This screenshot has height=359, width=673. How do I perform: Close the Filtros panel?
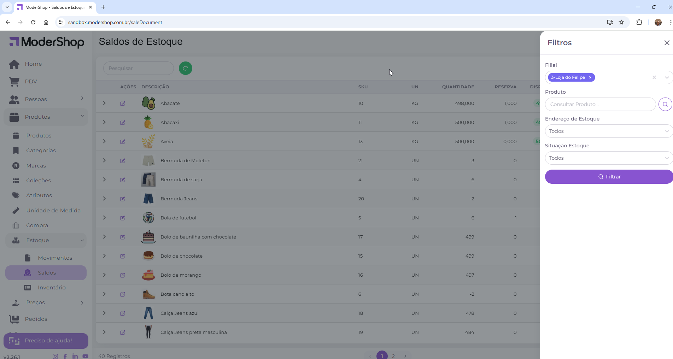[667, 43]
